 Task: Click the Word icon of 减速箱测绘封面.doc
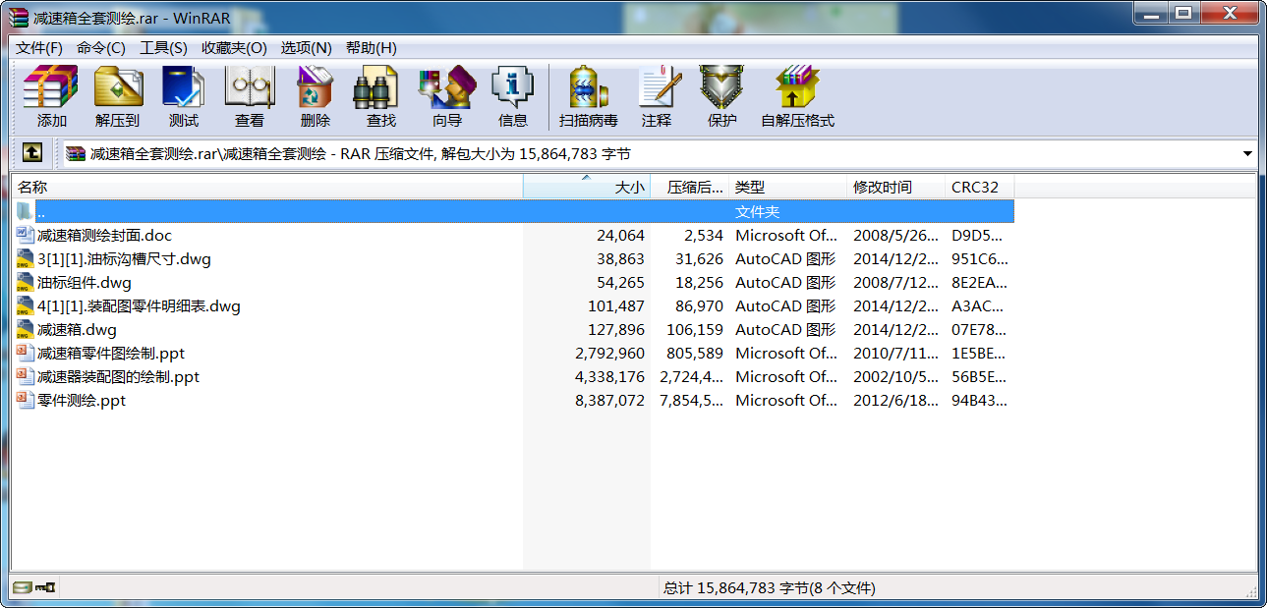pyautogui.click(x=26, y=235)
